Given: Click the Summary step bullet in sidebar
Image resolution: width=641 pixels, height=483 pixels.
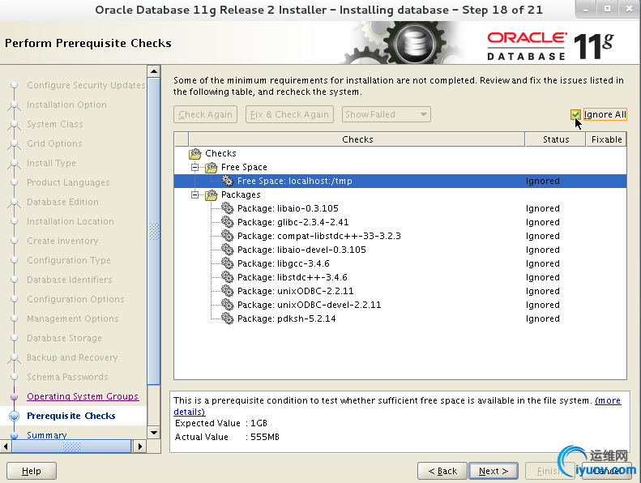Looking at the screenshot, I should [15, 435].
